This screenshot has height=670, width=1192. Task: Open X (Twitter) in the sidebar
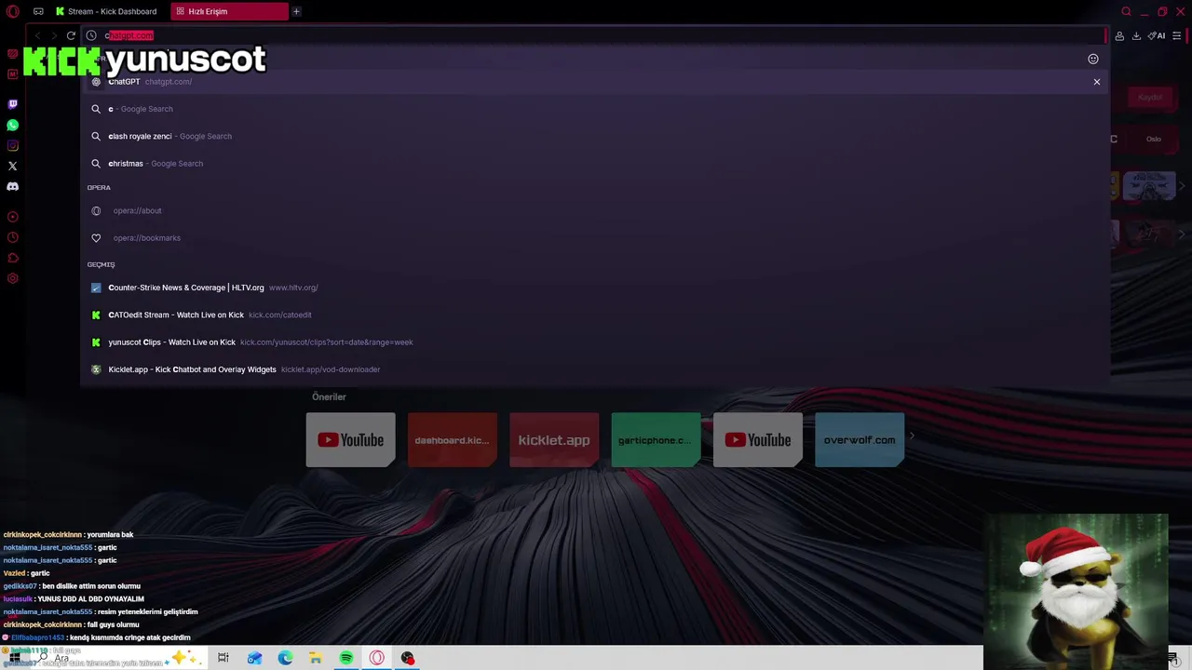coord(12,166)
